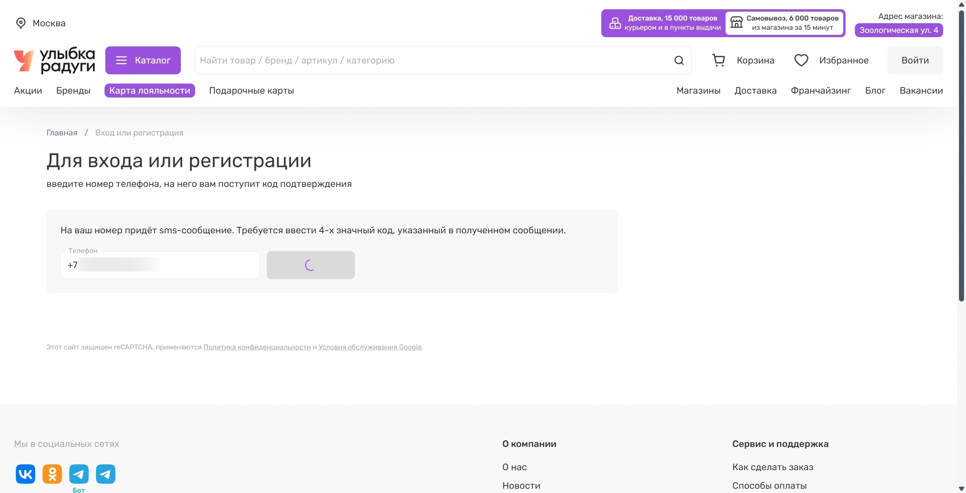The image size is (966, 493).
Task: Open the Odnoklassniki social icon
Action: pos(52,474)
